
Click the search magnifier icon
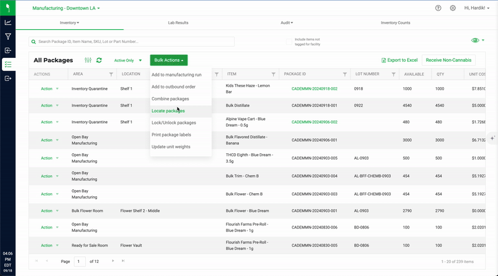tap(34, 42)
